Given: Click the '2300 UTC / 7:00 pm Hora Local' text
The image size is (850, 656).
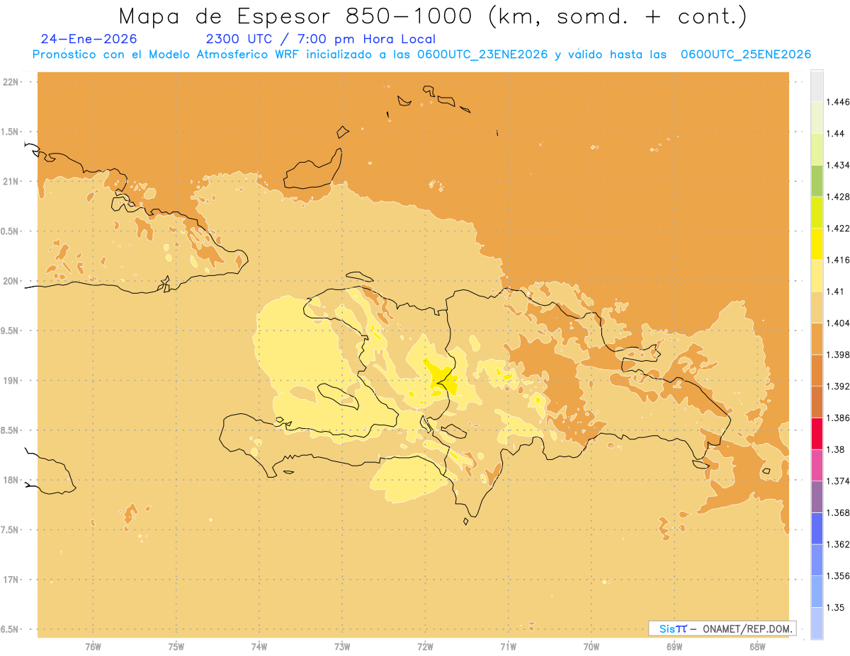Looking at the screenshot, I should click(x=320, y=40).
